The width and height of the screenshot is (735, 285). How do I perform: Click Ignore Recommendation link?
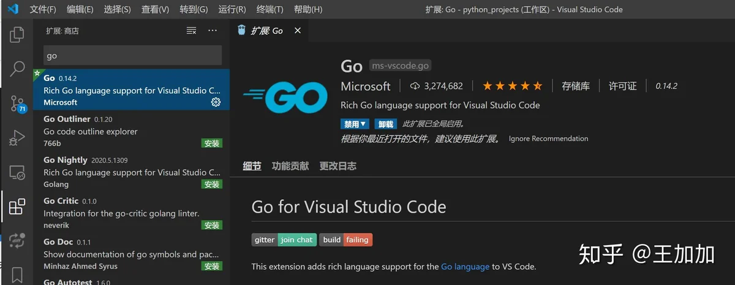coord(549,139)
